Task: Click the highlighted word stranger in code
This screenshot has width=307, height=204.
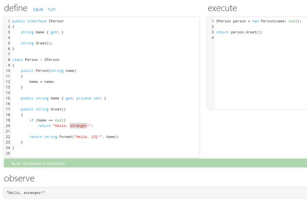Action: [78, 126]
